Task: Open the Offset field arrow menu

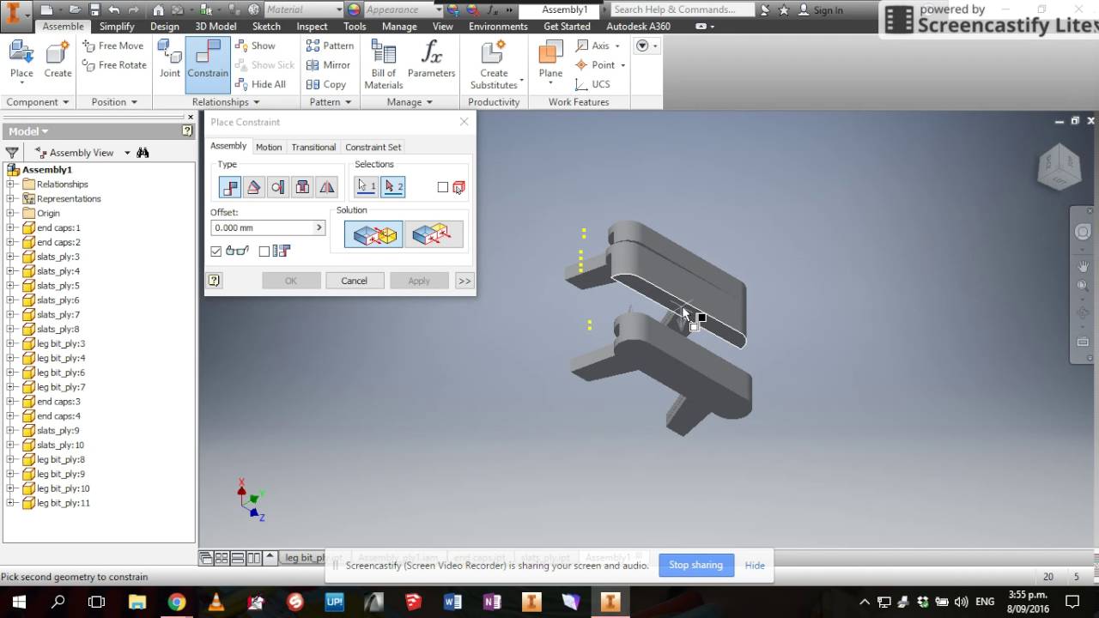Action: tap(319, 227)
